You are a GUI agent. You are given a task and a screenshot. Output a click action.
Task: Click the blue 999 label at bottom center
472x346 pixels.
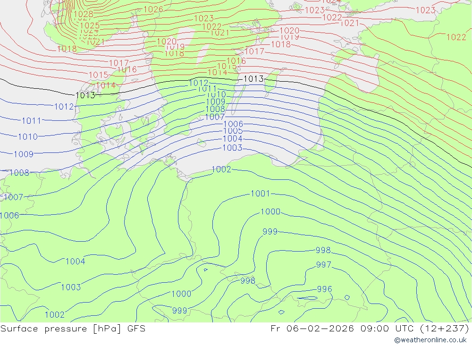point(180,311)
